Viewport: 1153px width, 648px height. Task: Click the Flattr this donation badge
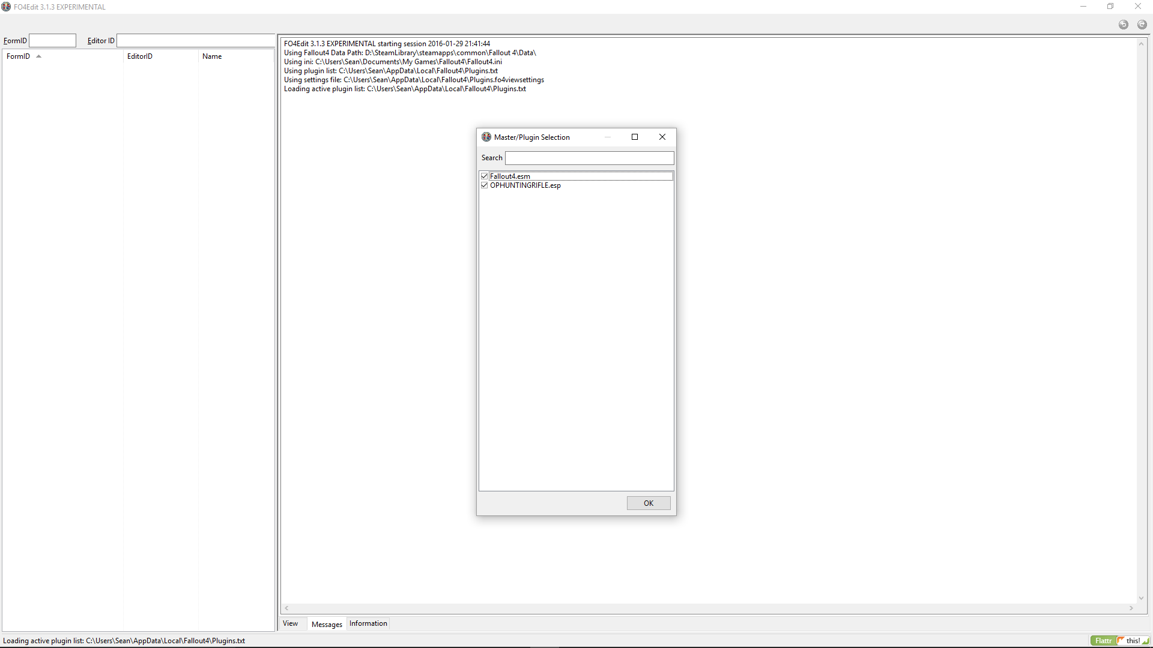[1120, 640]
